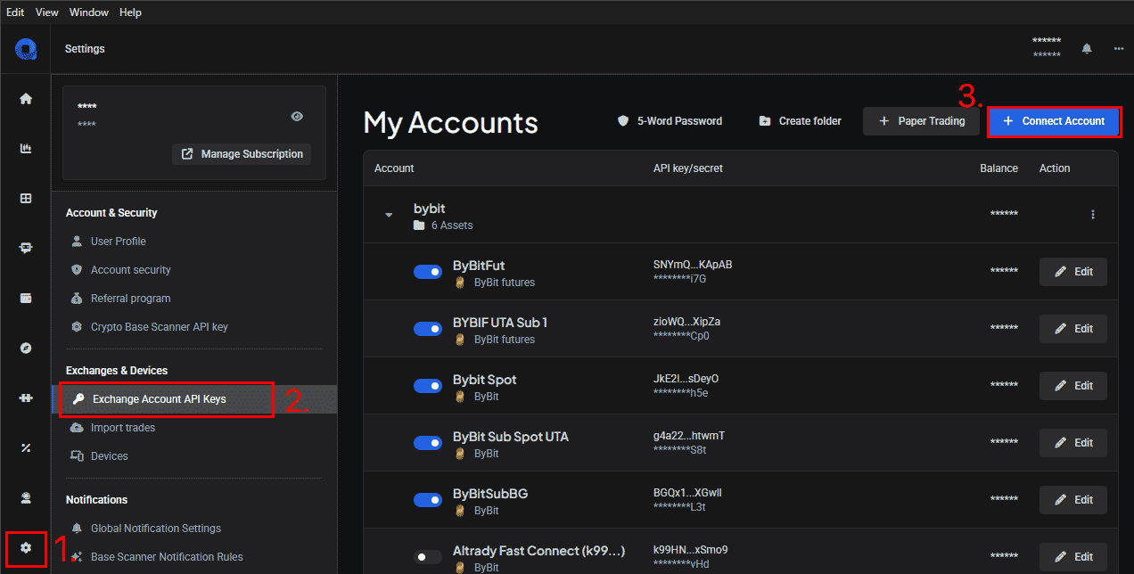Disable the Bybit Spot account toggle

coord(428,387)
